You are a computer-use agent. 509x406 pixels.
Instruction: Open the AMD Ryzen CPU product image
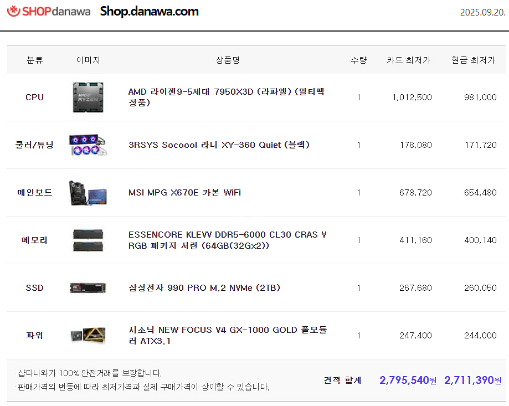(88, 97)
